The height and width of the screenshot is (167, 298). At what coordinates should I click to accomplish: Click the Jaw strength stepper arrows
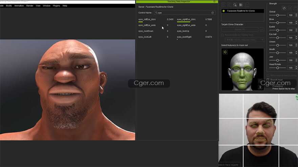[296, 60]
